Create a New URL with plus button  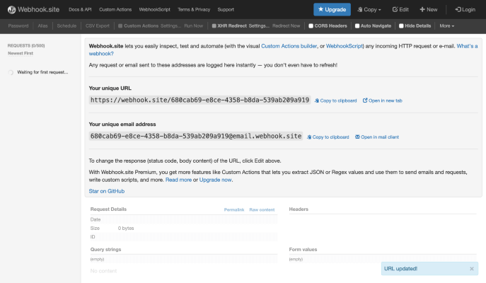[429, 10]
